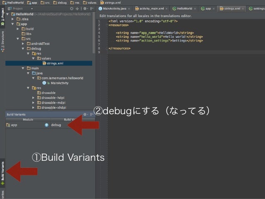Click the info icon beside app module
The width and height of the screenshot is (265, 199).
tap(47, 125)
